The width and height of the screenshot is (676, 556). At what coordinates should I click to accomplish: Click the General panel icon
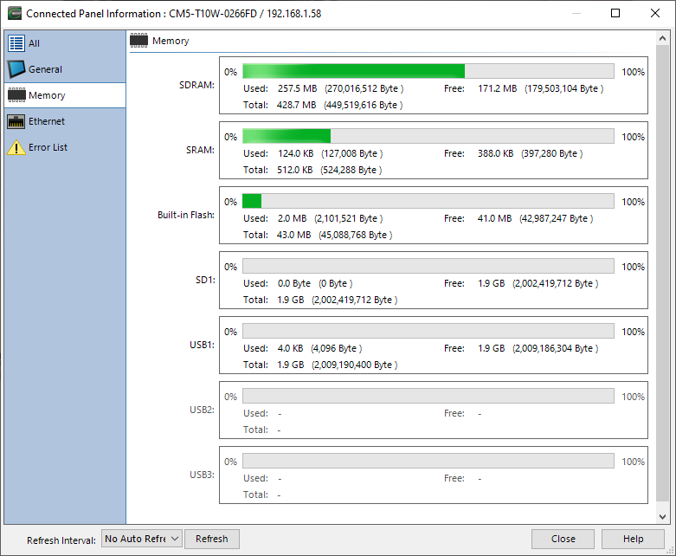pos(16,69)
